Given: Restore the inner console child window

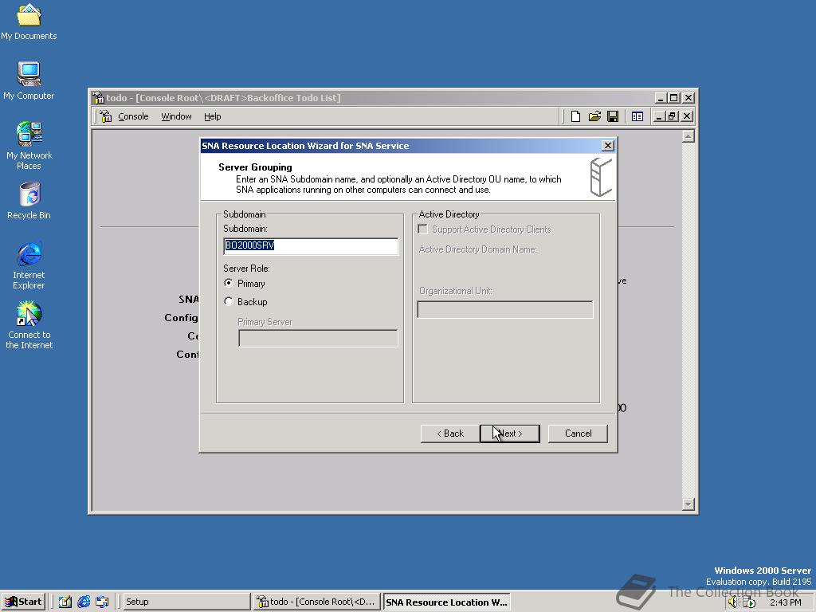Looking at the screenshot, I should [672, 116].
